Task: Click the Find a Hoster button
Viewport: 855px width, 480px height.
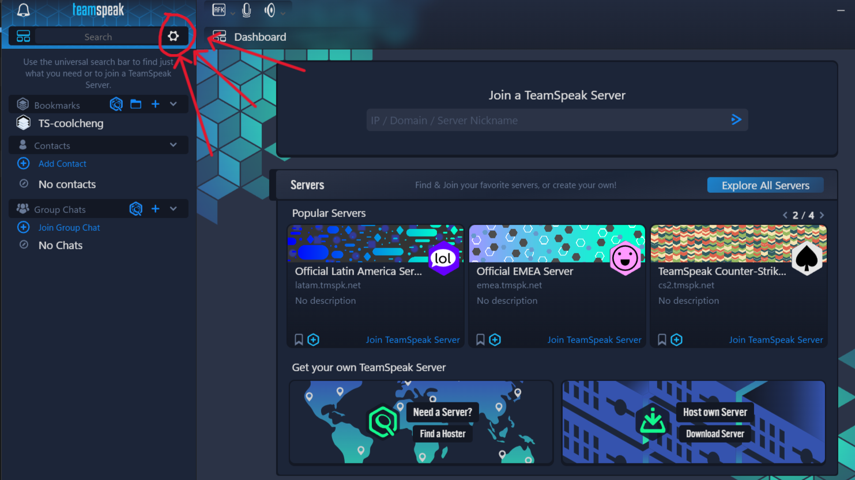Action: point(443,433)
